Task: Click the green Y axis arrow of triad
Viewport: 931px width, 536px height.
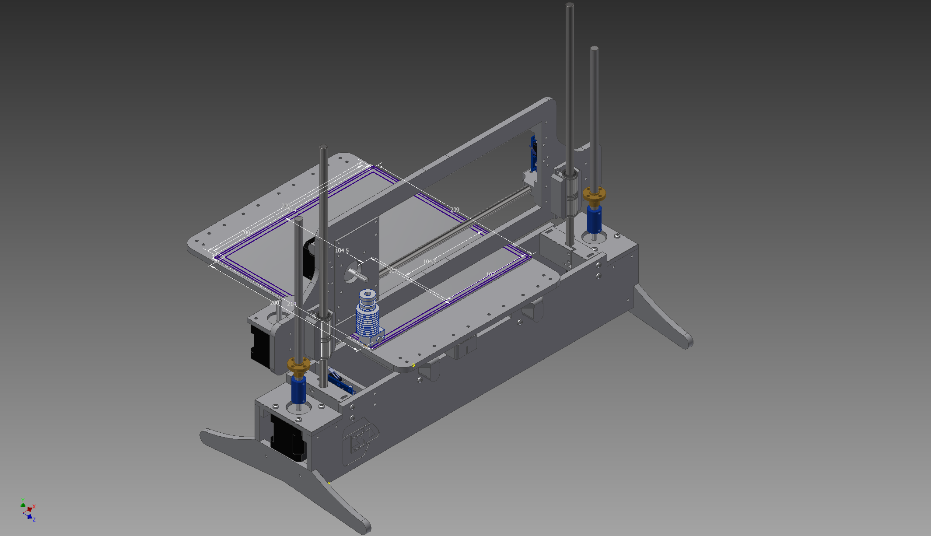Action: (x=23, y=505)
